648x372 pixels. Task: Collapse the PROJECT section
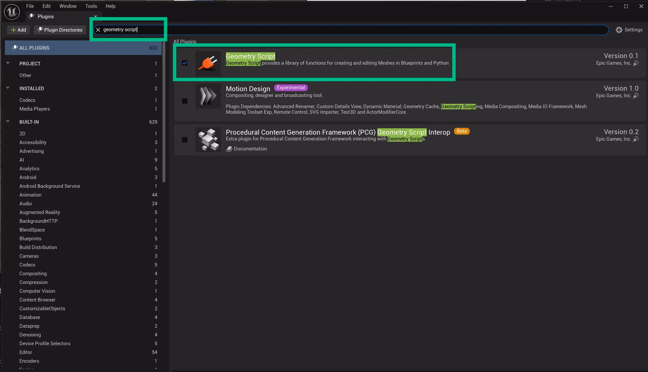[x=8, y=63]
